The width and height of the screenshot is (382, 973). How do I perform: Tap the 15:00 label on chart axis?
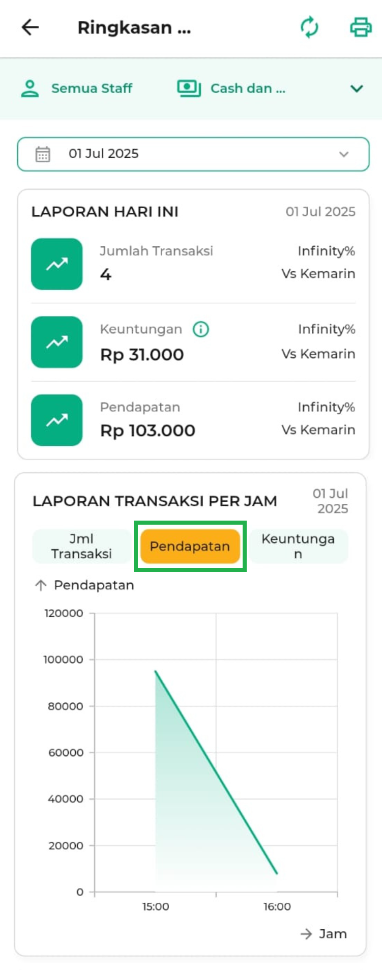[156, 906]
